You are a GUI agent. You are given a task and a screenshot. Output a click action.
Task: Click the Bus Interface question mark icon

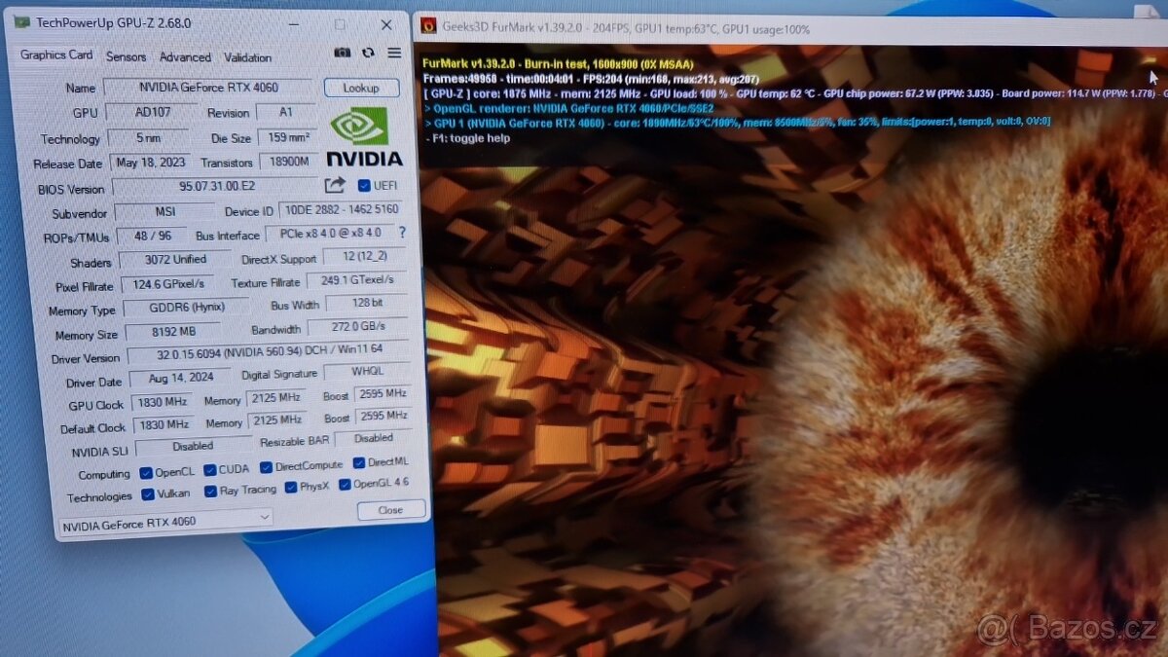tap(402, 233)
